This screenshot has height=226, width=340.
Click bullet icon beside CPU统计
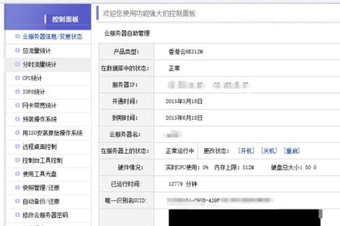[x=18, y=77]
